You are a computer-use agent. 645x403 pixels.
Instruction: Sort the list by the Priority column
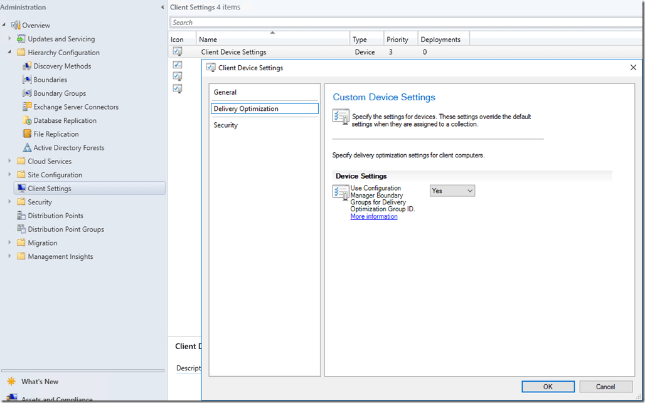398,39
